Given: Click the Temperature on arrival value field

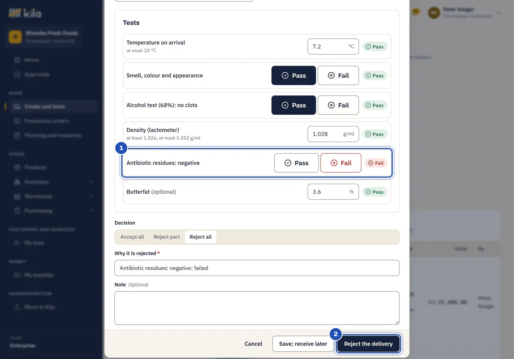Looking at the screenshot, I should pyautogui.click(x=333, y=47).
